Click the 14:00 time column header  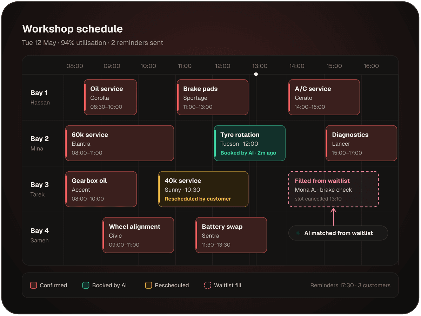tap(297, 66)
